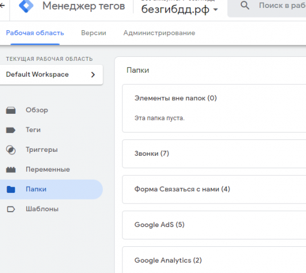Expand the Google AdS (5) folder

pyautogui.click(x=214, y=225)
